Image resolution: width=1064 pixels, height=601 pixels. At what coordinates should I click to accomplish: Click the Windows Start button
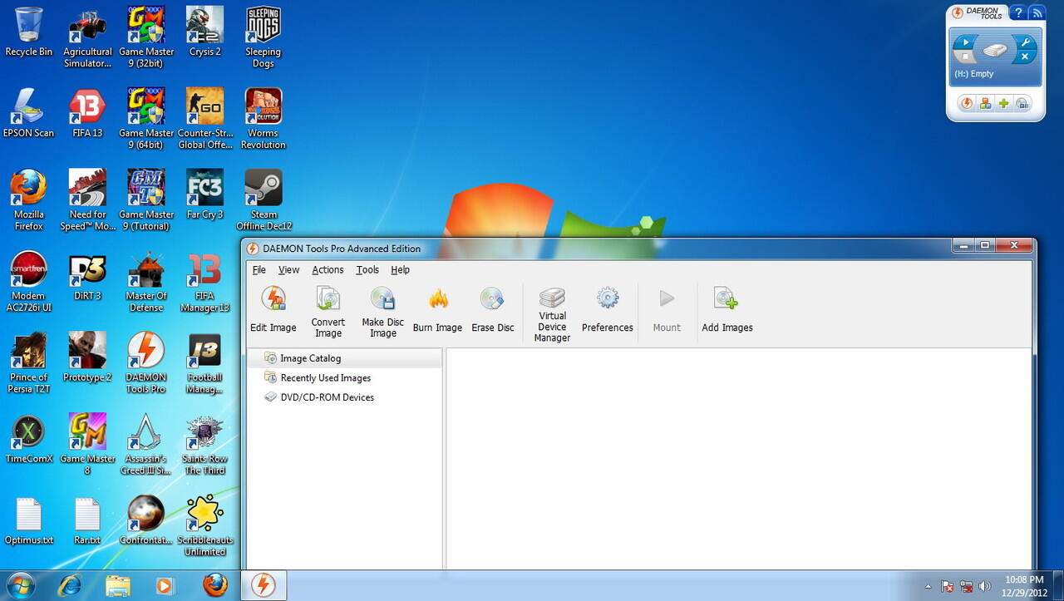coord(20,585)
